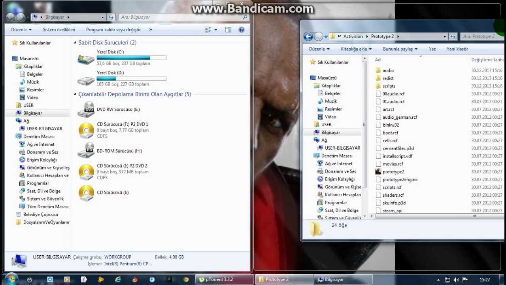Click refresh button in Bilgisayar address bar

pyautogui.click(x=111, y=17)
